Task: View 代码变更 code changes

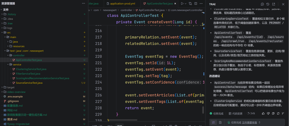Action: (x=235, y=113)
